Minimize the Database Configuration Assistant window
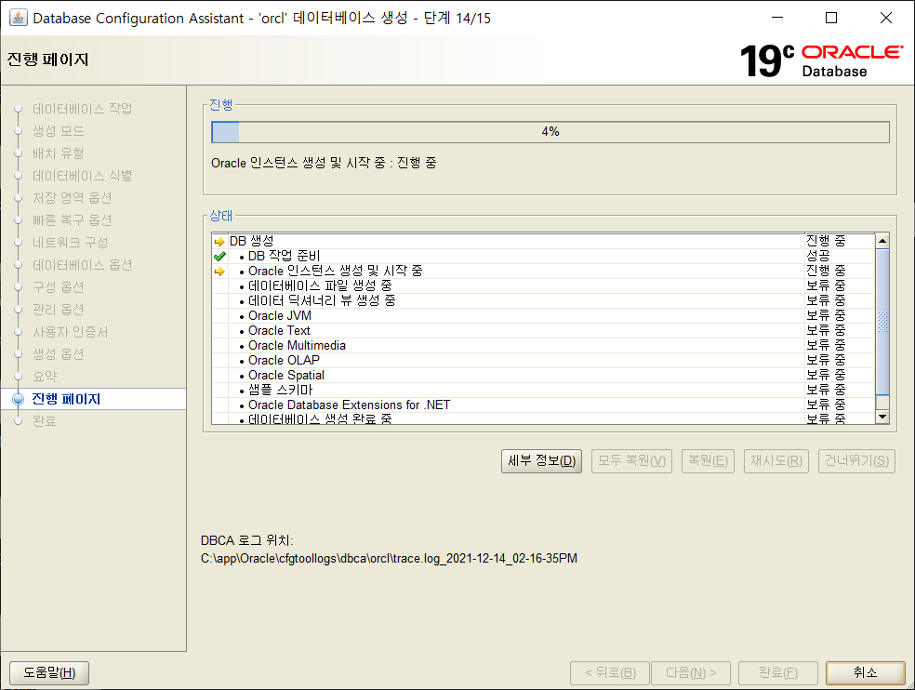This screenshot has height=690, width=915. tap(777, 18)
